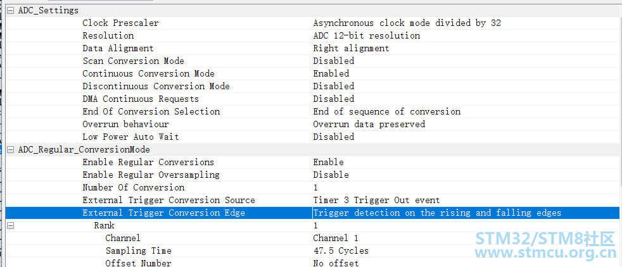
Task: Select External Trigger Conversion Edge highlighted row
Action: point(163,213)
